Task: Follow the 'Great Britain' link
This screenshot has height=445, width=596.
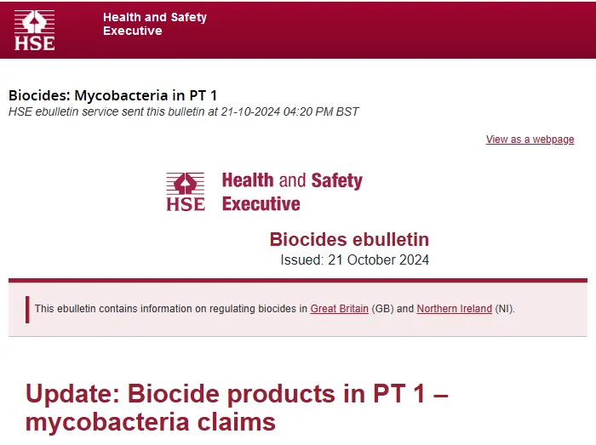Action: pyautogui.click(x=339, y=309)
